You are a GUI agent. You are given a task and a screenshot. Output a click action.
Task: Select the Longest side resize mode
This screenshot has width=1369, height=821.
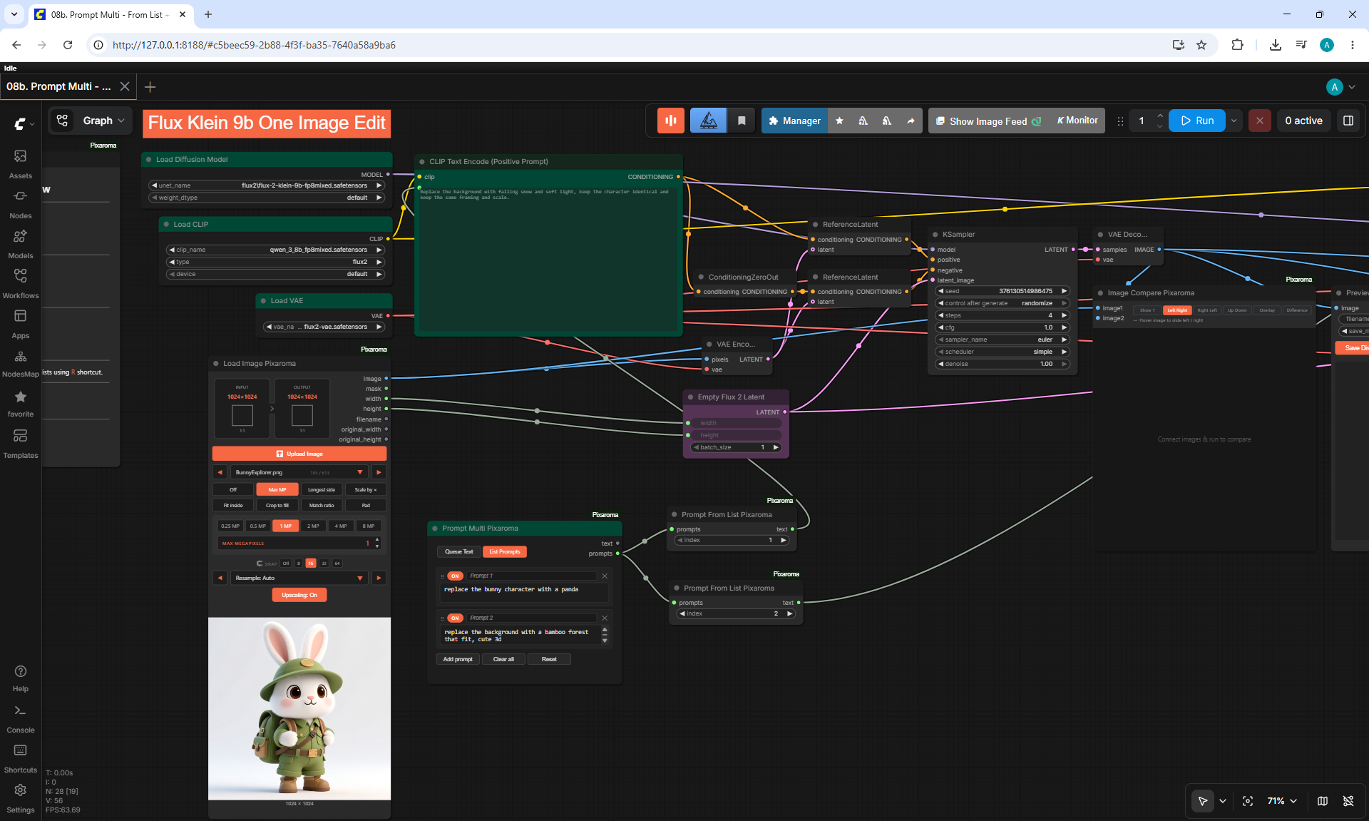click(322, 489)
